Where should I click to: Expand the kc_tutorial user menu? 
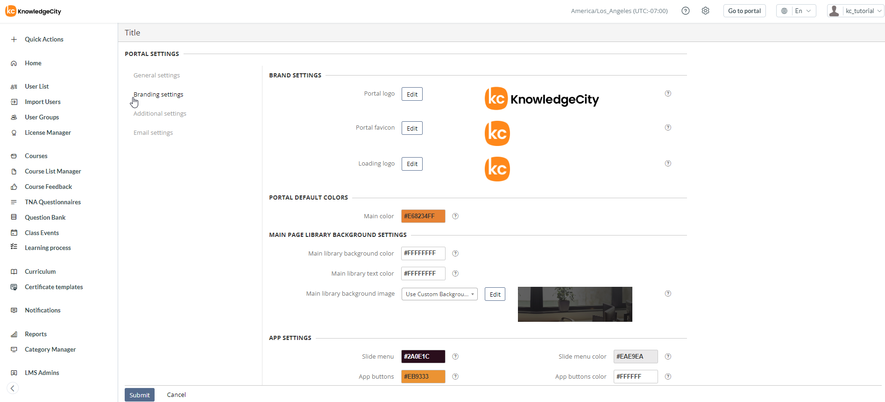tap(855, 11)
